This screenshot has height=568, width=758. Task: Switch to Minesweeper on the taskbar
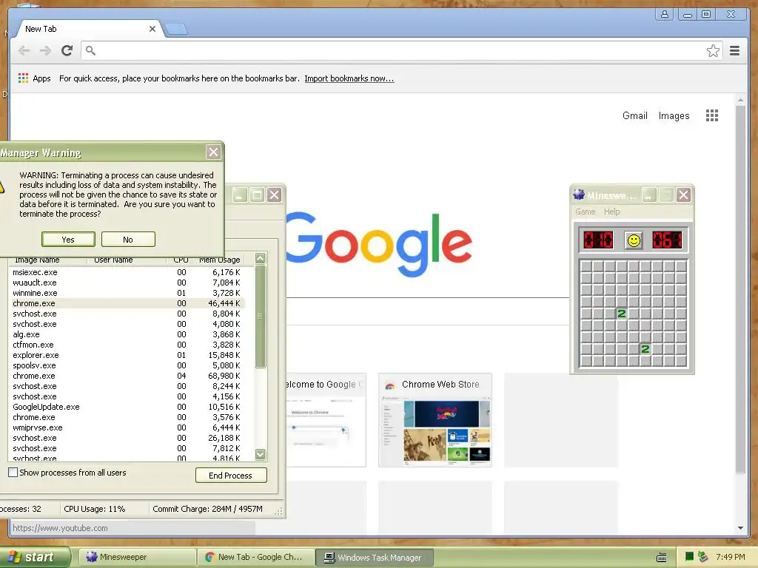click(136, 557)
